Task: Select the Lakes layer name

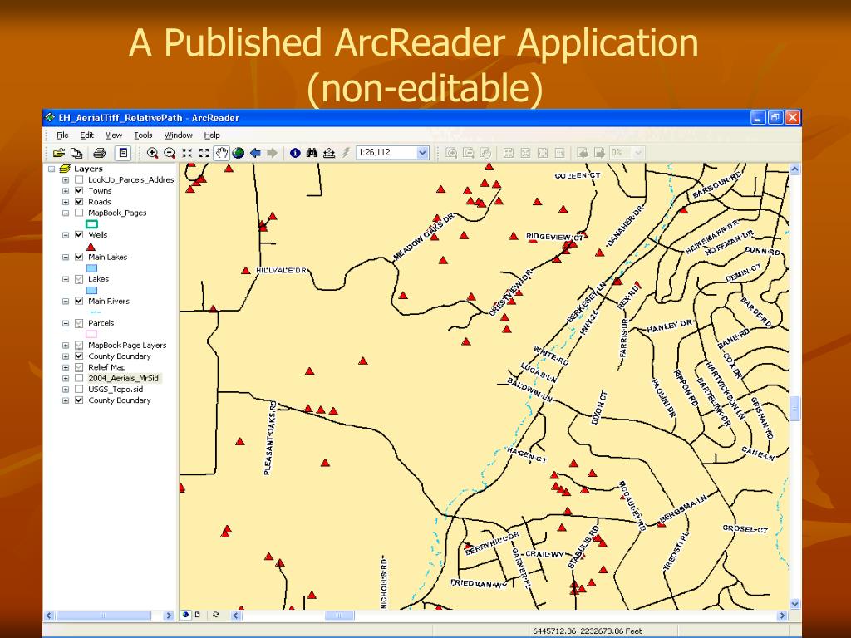Action: coord(98,279)
